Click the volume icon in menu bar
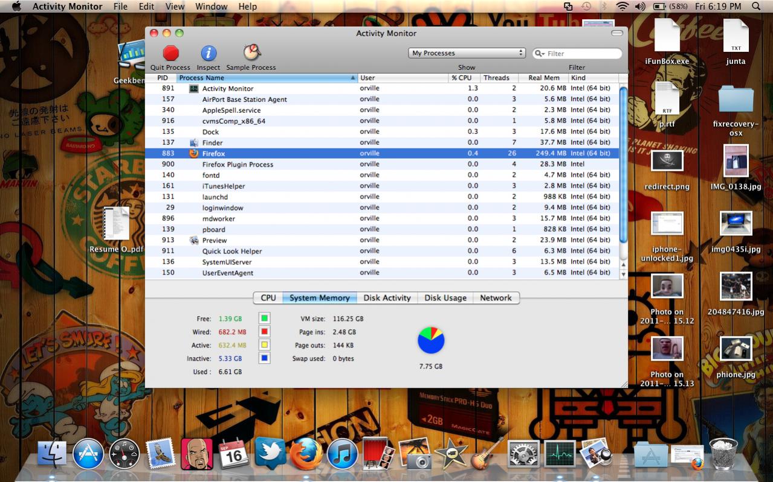The image size is (773, 482). [x=640, y=7]
